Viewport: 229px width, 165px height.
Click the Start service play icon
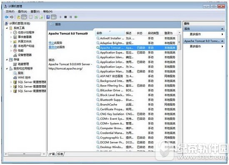60,17
